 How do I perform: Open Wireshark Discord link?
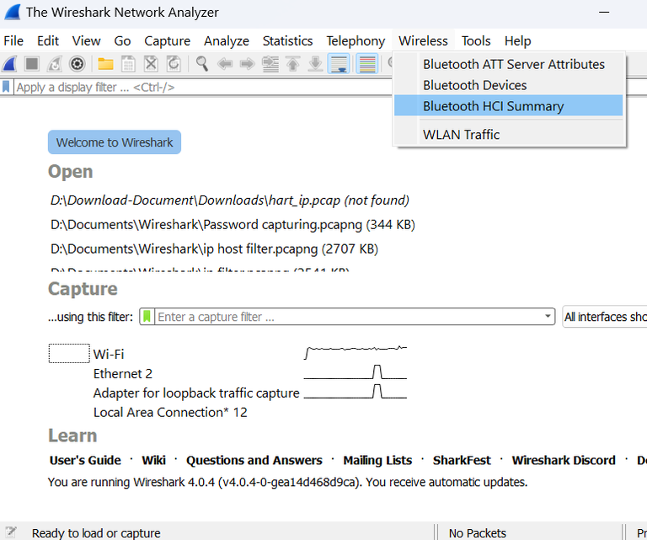coord(564,460)
